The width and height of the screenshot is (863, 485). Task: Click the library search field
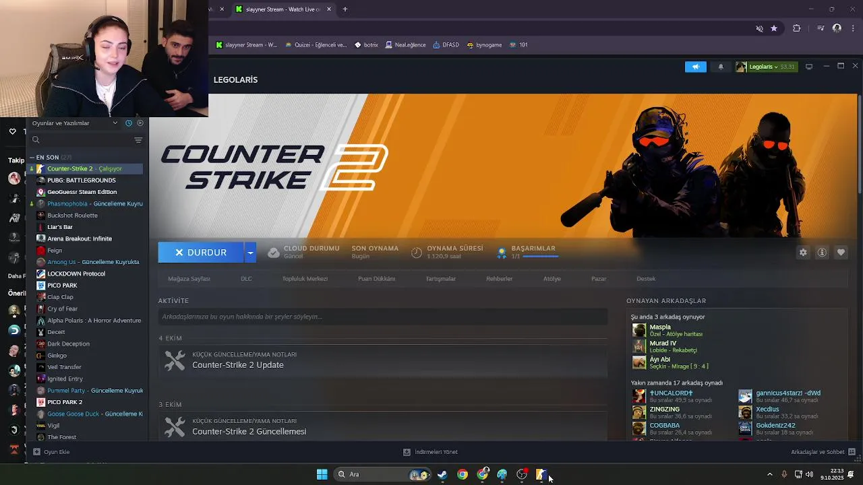81,140
